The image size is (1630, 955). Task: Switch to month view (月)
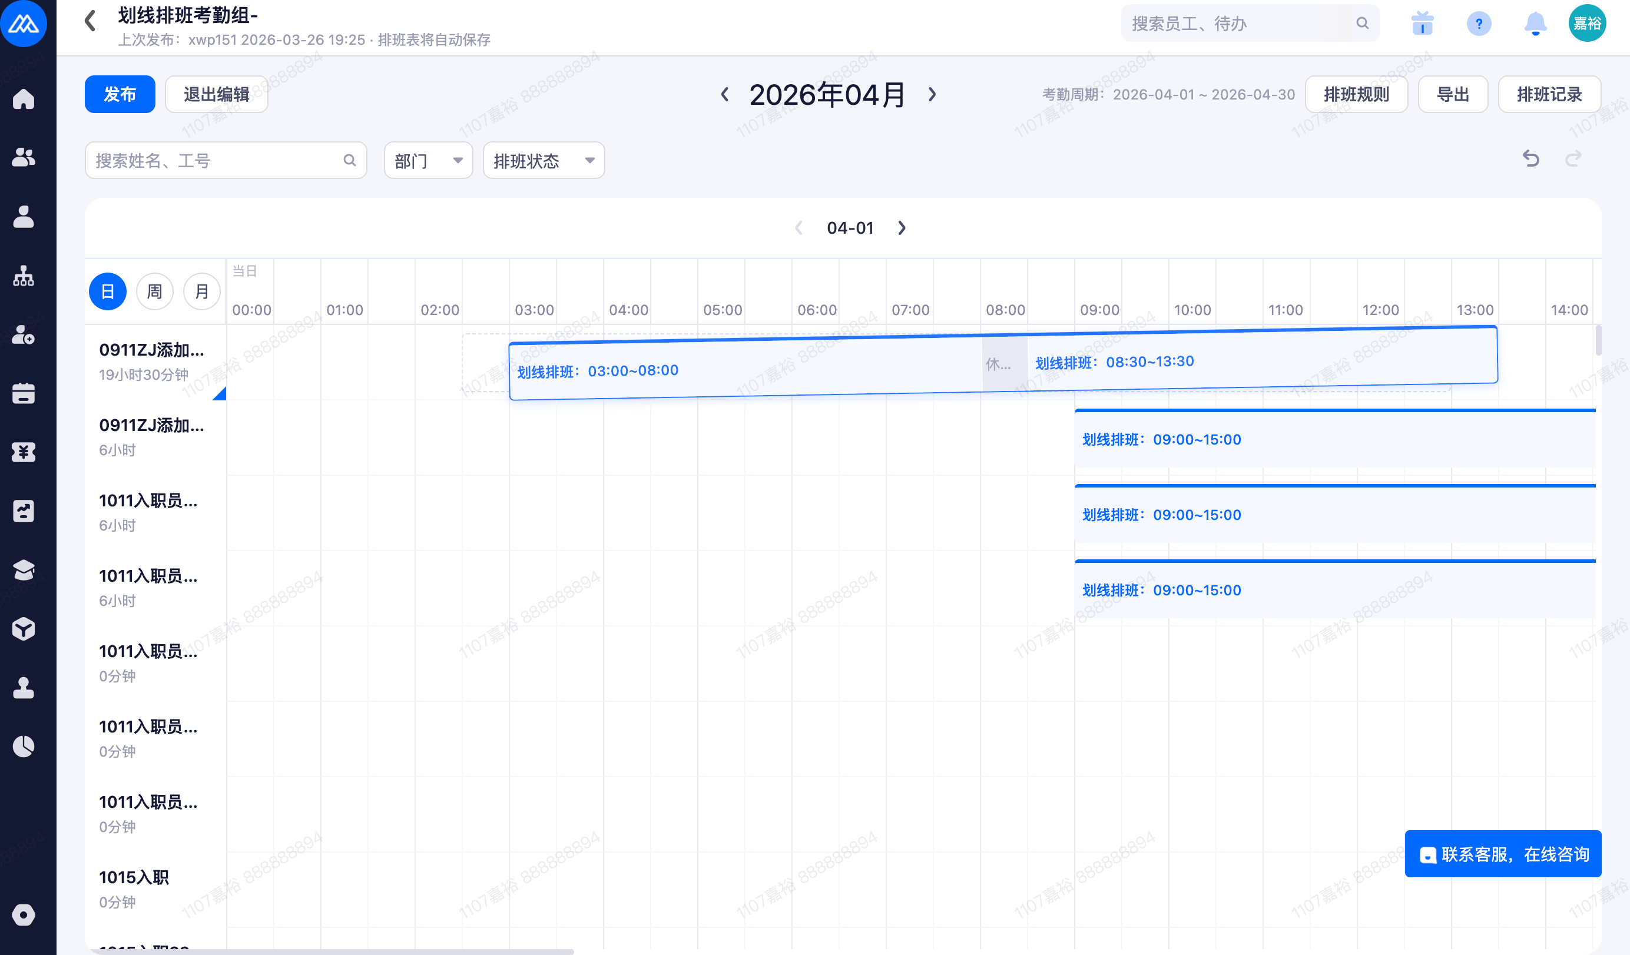(x=202, y=291)
